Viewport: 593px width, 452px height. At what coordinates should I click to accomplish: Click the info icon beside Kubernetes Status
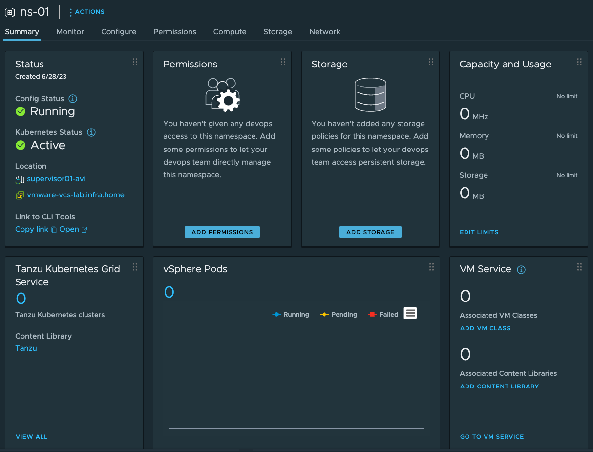pos(91,132)
